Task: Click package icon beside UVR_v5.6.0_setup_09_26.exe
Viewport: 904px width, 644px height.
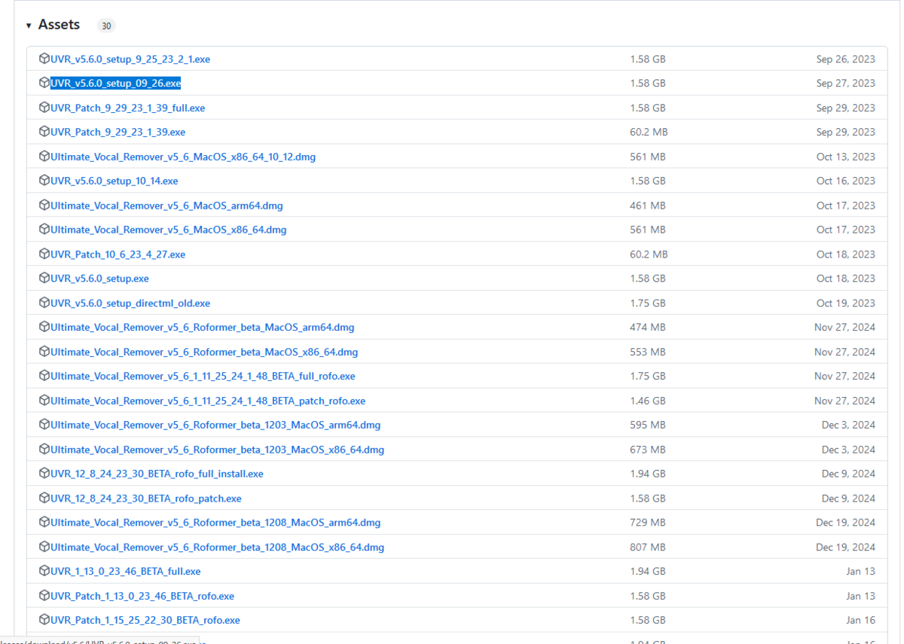Action: [x=44, y=83]
